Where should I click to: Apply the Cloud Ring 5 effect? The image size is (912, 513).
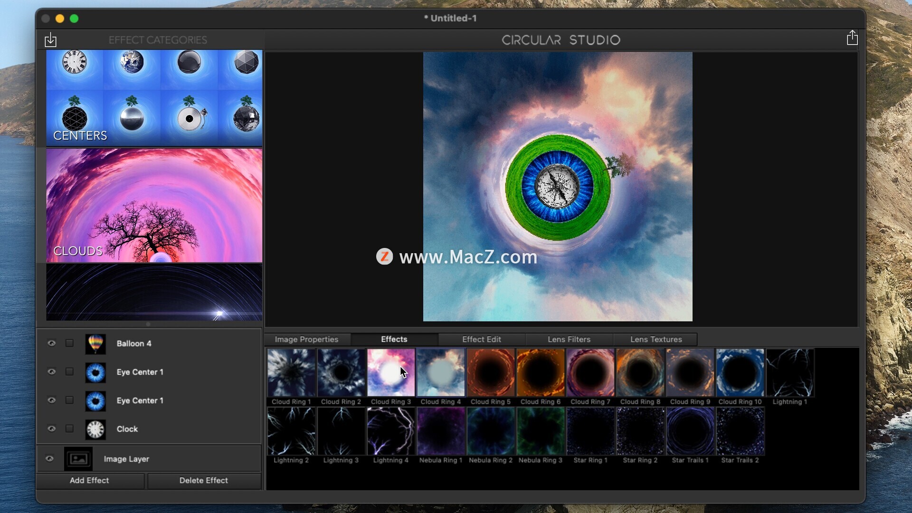(x=491, y=372)
